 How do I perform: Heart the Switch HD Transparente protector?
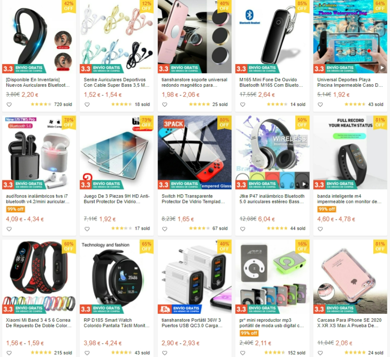[165, 229]
